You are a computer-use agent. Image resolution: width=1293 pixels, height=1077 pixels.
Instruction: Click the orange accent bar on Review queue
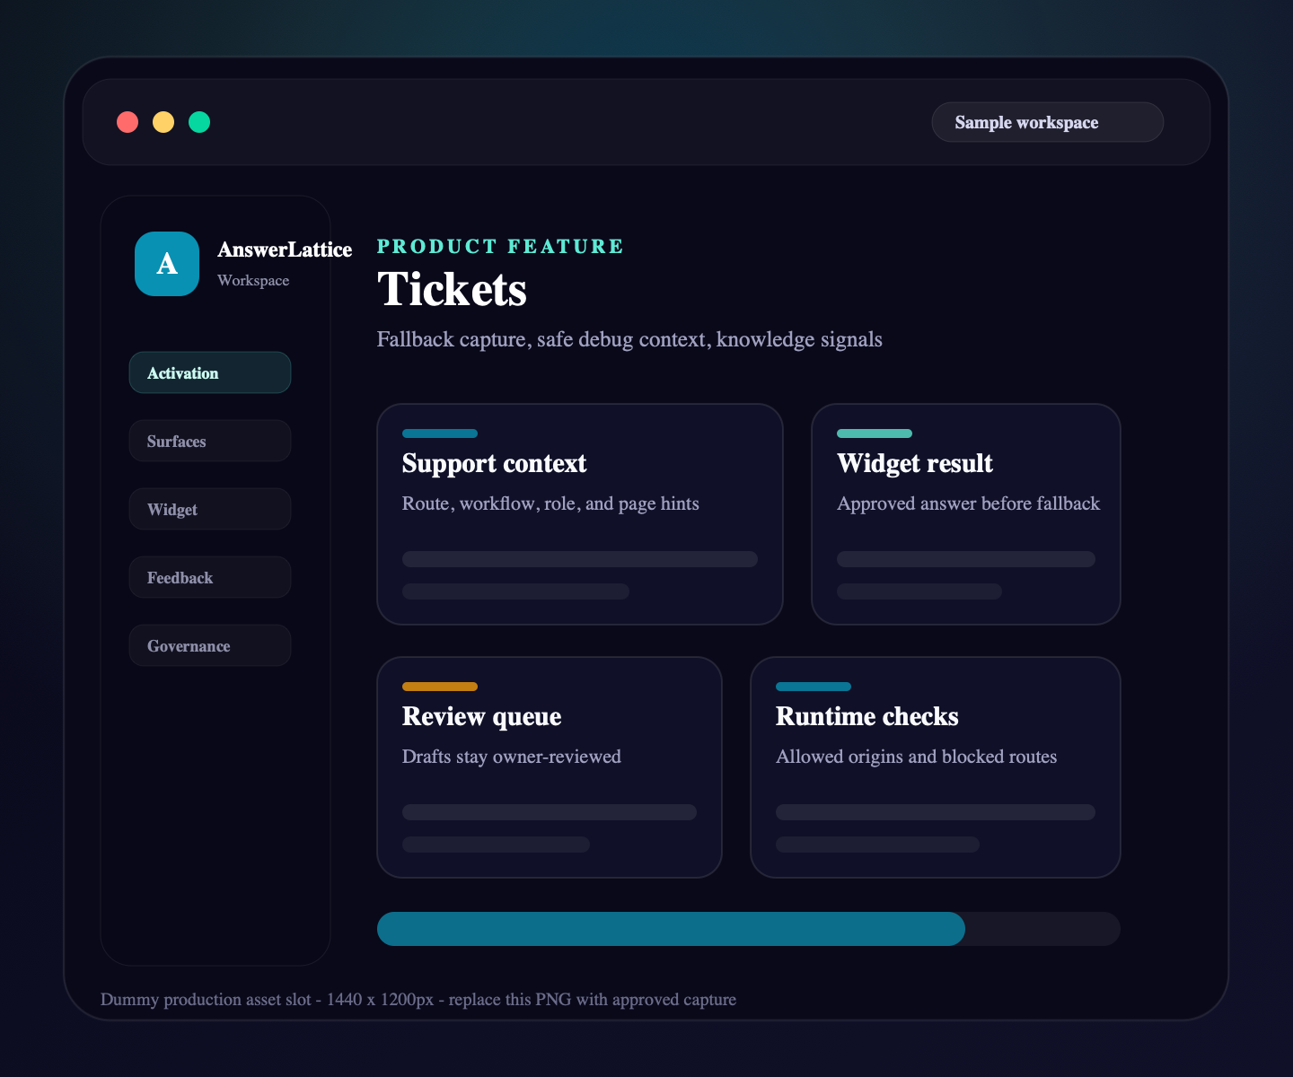[440, 687]
